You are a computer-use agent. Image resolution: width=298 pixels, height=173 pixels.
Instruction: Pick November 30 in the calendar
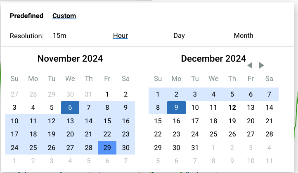[x=126, y=148]
